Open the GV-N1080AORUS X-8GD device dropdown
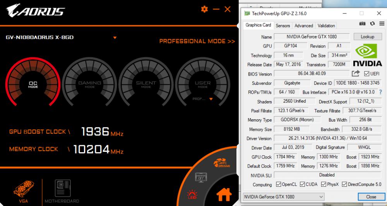 pyautogui.click(x=115, y=38)
